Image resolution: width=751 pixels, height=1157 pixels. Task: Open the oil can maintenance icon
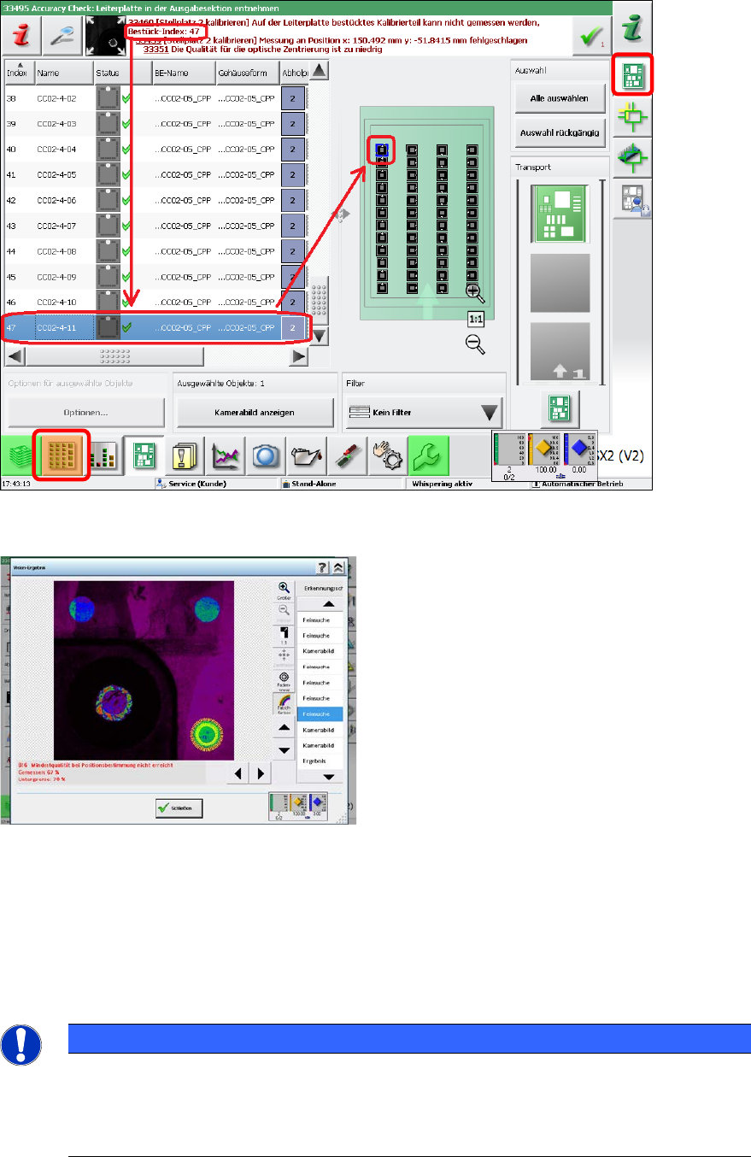coord(305,455)
